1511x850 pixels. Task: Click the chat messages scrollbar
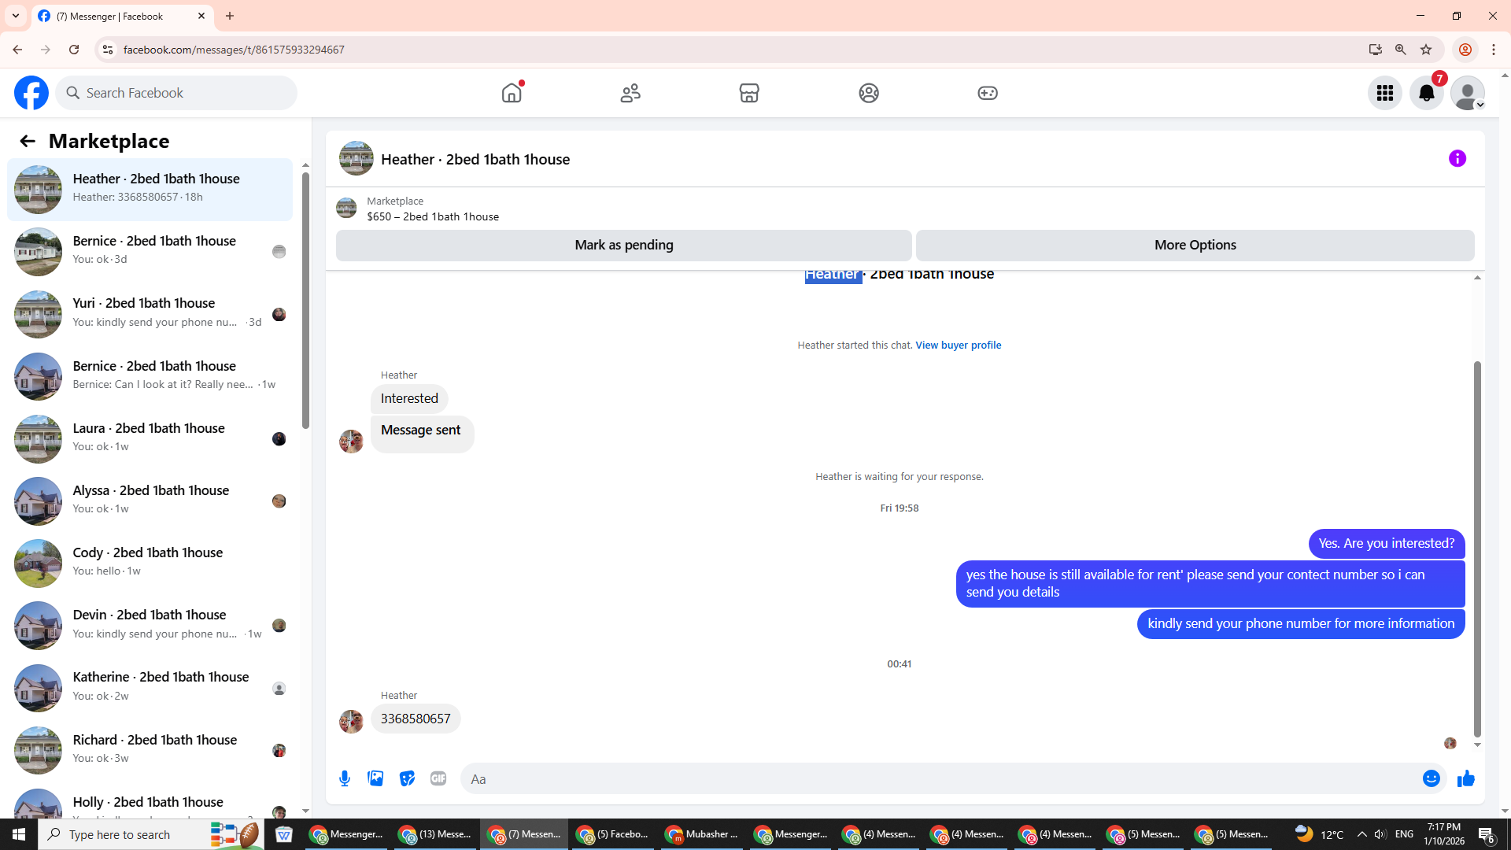tap(1477, 549)
